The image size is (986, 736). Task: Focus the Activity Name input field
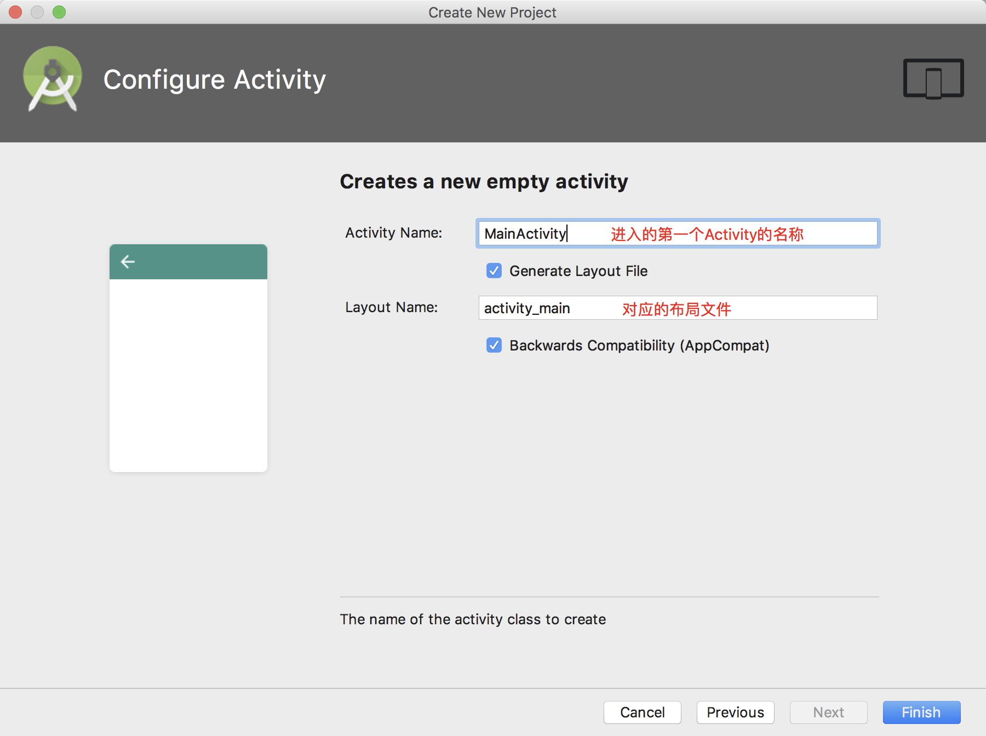(x=678, y=233)
